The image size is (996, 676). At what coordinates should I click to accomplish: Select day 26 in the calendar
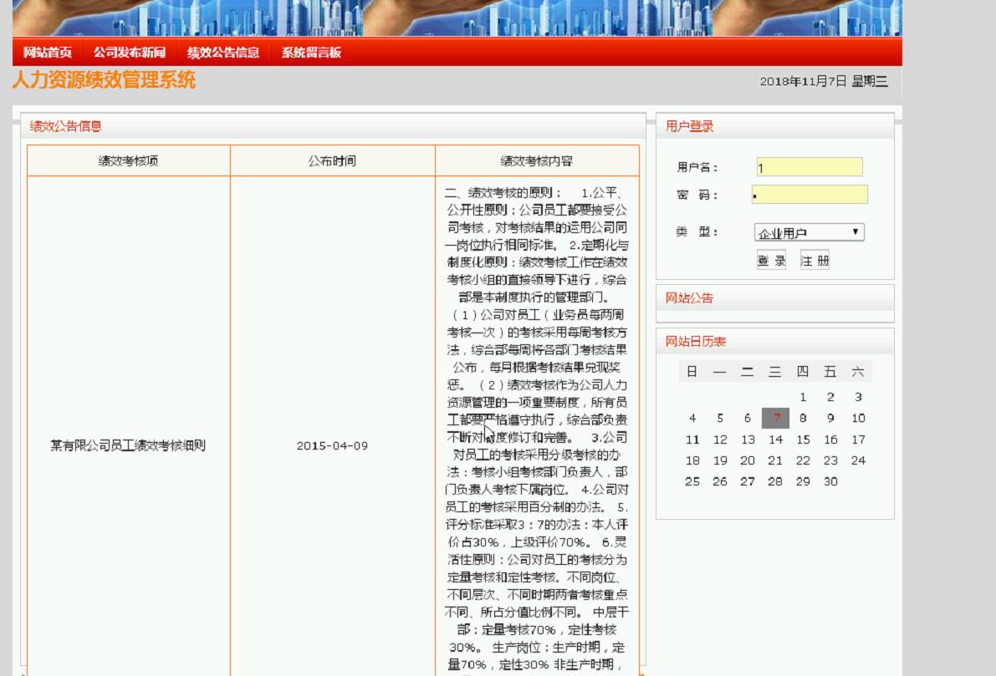pyautogui.click(x=720, y=481)
